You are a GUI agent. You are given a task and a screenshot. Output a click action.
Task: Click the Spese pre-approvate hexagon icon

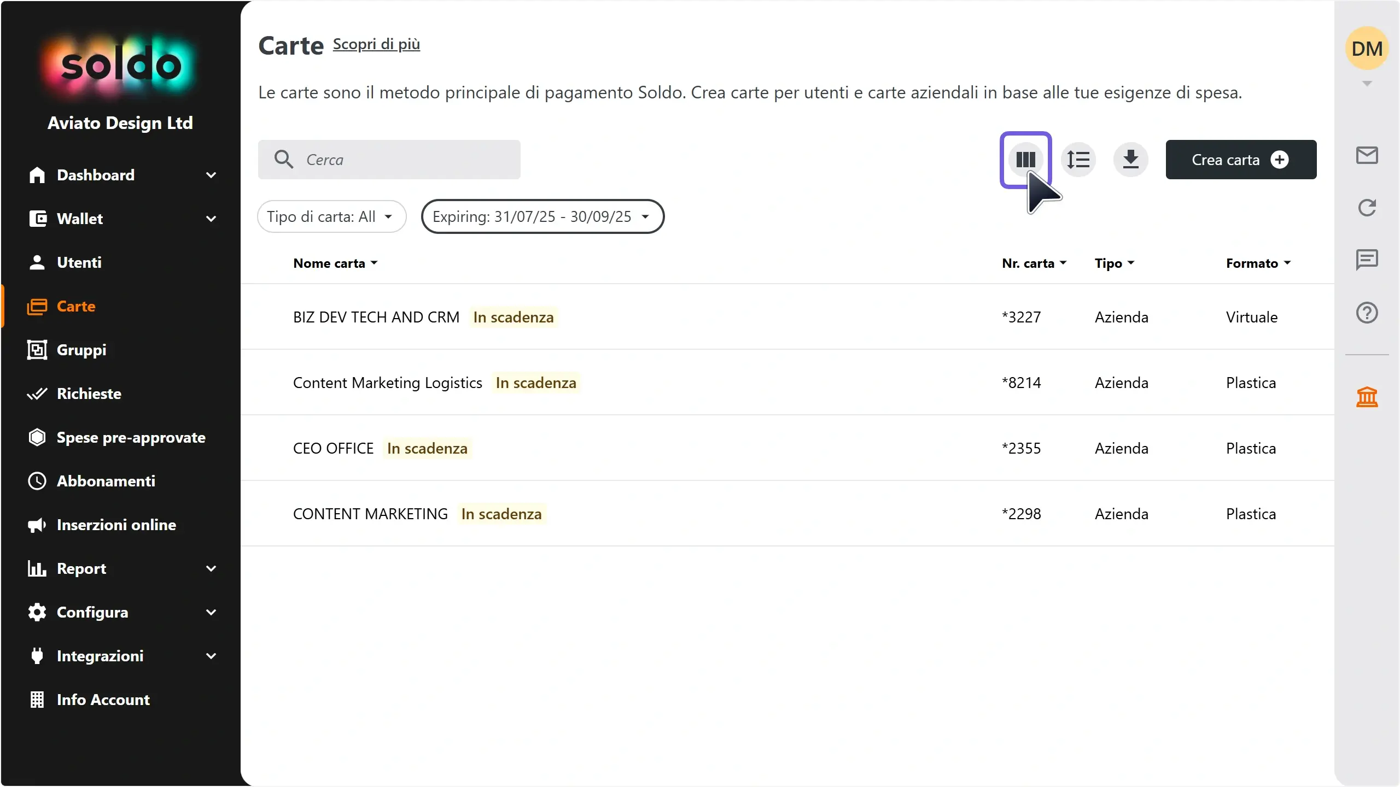tap(37, 437)
